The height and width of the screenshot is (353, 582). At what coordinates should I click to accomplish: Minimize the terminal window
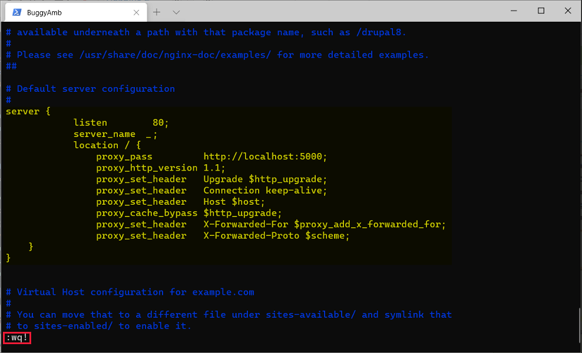tap(514, 11)
